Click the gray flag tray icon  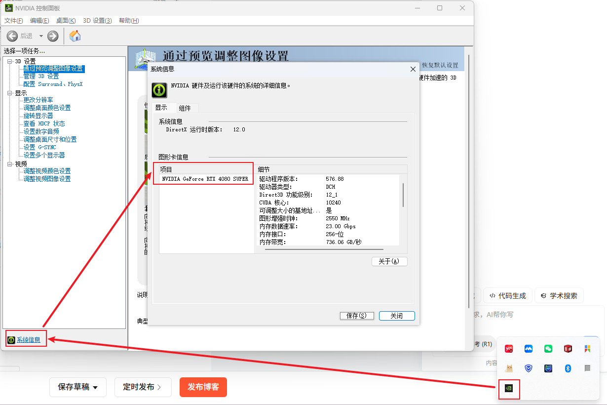tap(587, 368)
